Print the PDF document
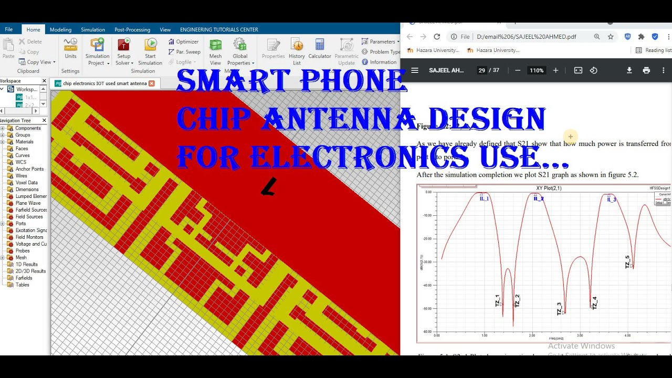Image resolution: width=672 pixels, height=378 pixels. tap(646, 70)
